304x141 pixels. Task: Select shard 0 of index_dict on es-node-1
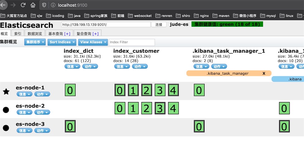point(70,90)
